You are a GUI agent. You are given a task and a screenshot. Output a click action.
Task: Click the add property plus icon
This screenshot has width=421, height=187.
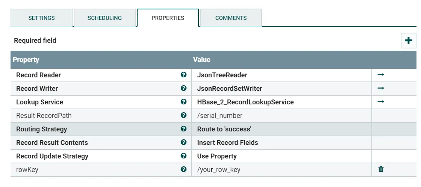(x=409, y=41)
